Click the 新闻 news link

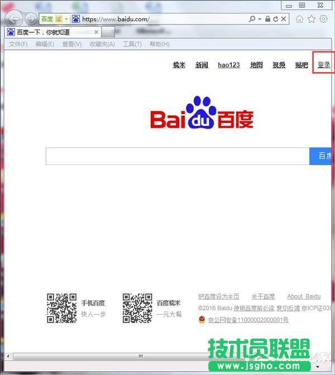[202, 65]
